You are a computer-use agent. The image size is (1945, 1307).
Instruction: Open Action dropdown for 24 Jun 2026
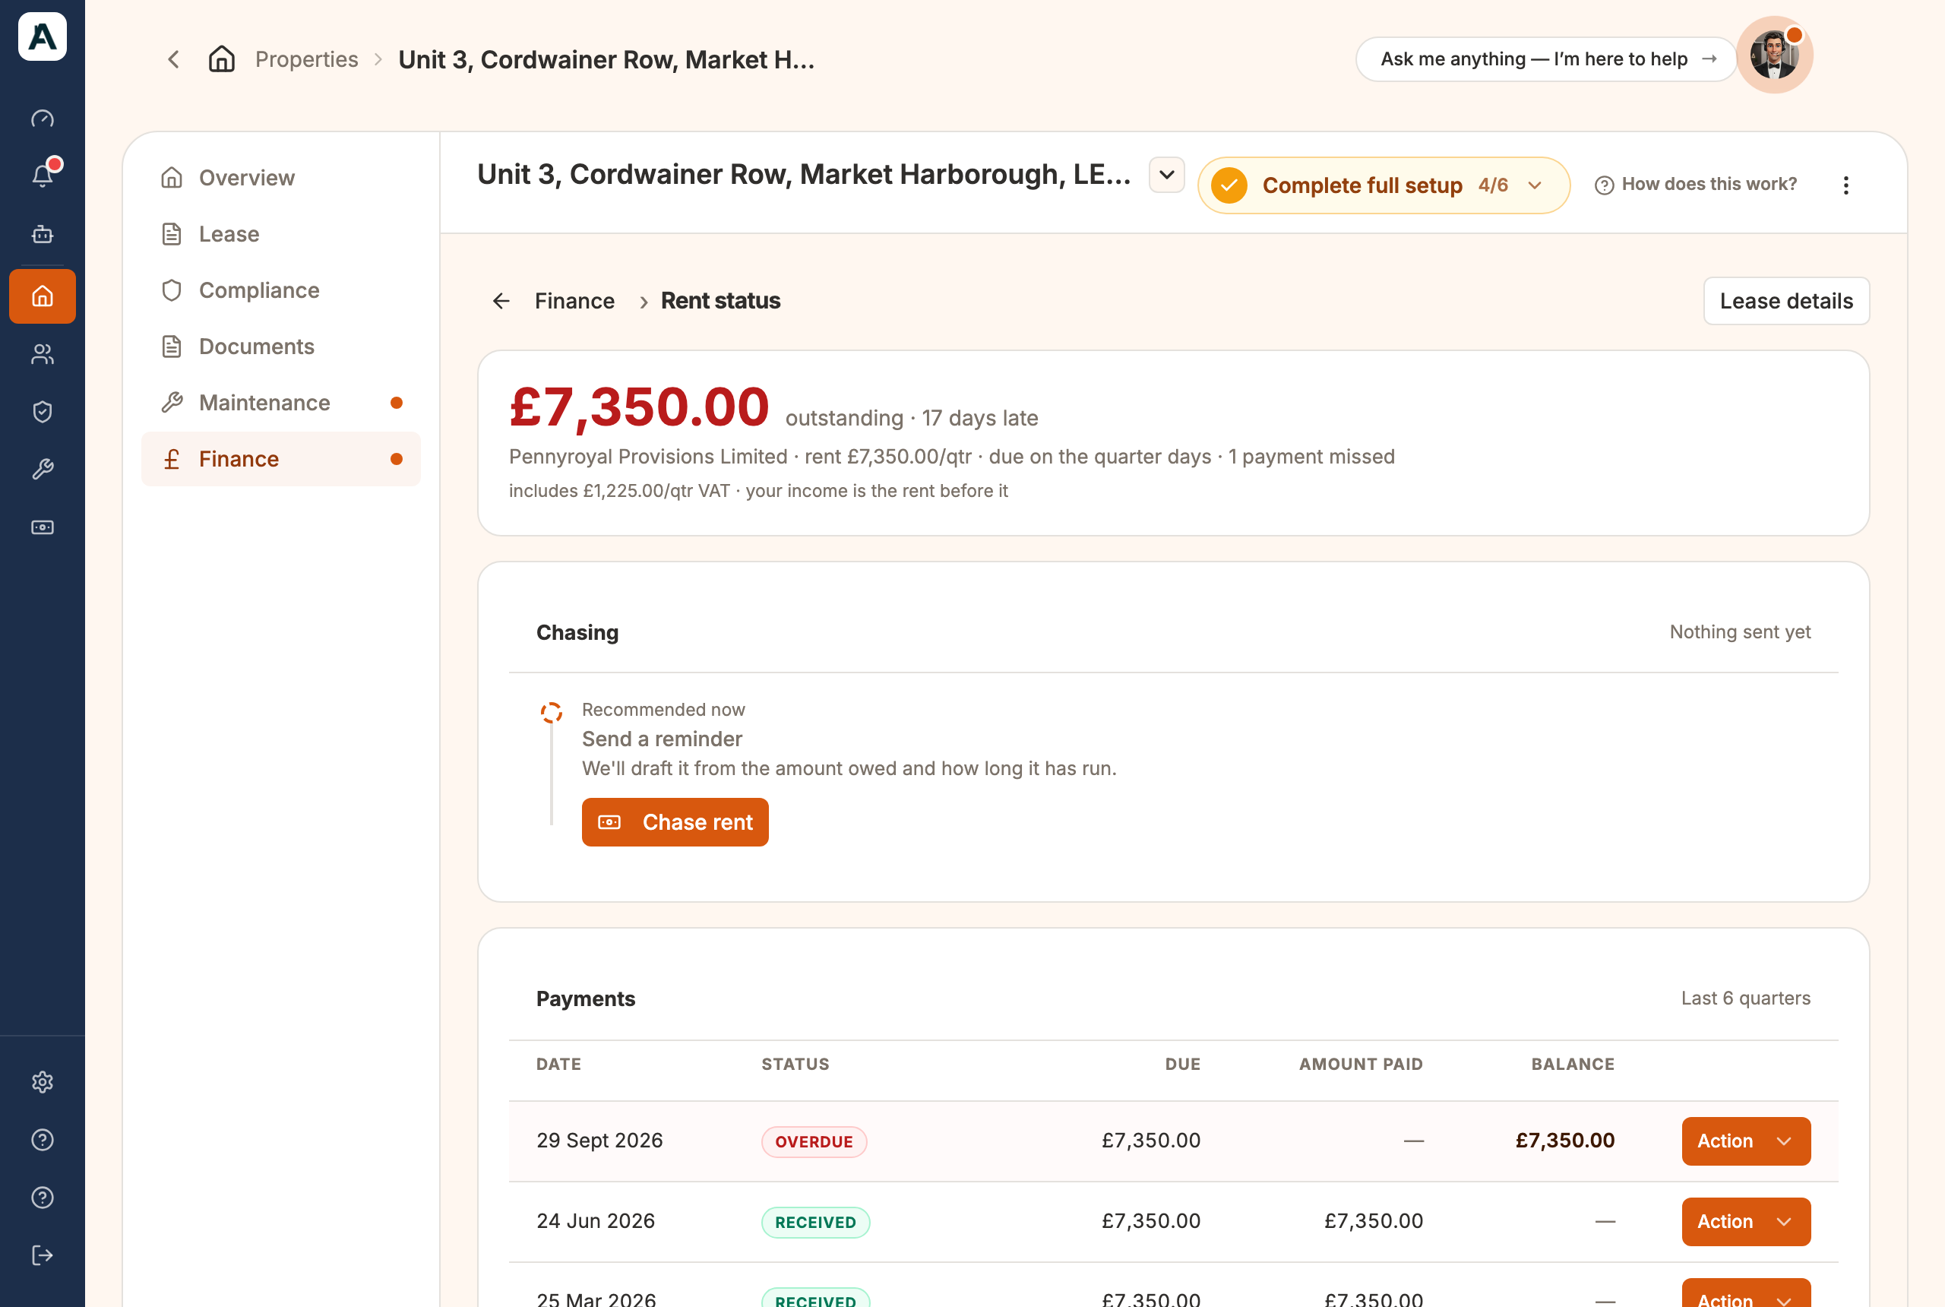coord(1746,1221)
